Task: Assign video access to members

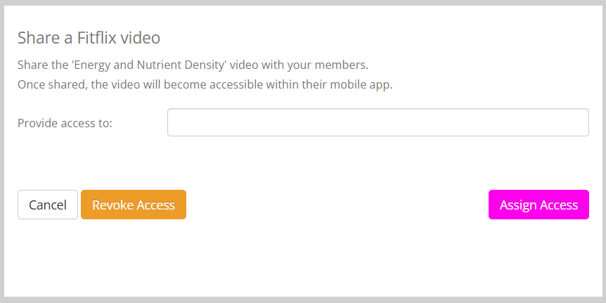Action: [x=539, y=205]
